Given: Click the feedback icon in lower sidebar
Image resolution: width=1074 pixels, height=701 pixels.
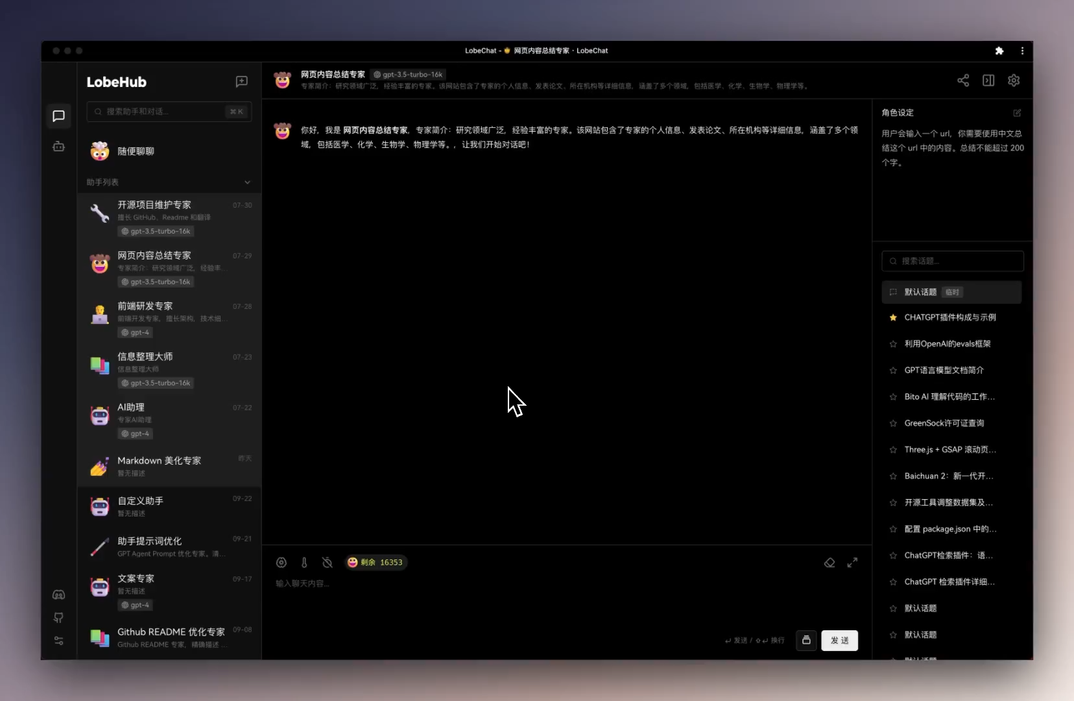Looking at the screenshot, I should point(58,618).
